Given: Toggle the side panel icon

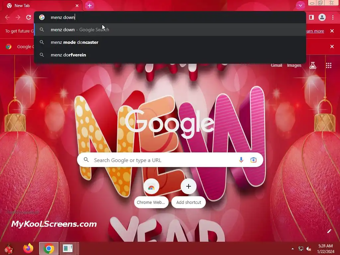Looking at the screenshot, I should coord(311,17).
